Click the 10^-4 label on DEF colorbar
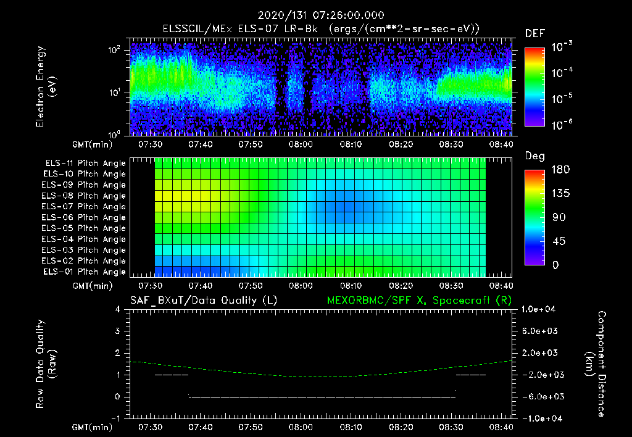The width and height of the screenshot is (632, 437). 562,73
